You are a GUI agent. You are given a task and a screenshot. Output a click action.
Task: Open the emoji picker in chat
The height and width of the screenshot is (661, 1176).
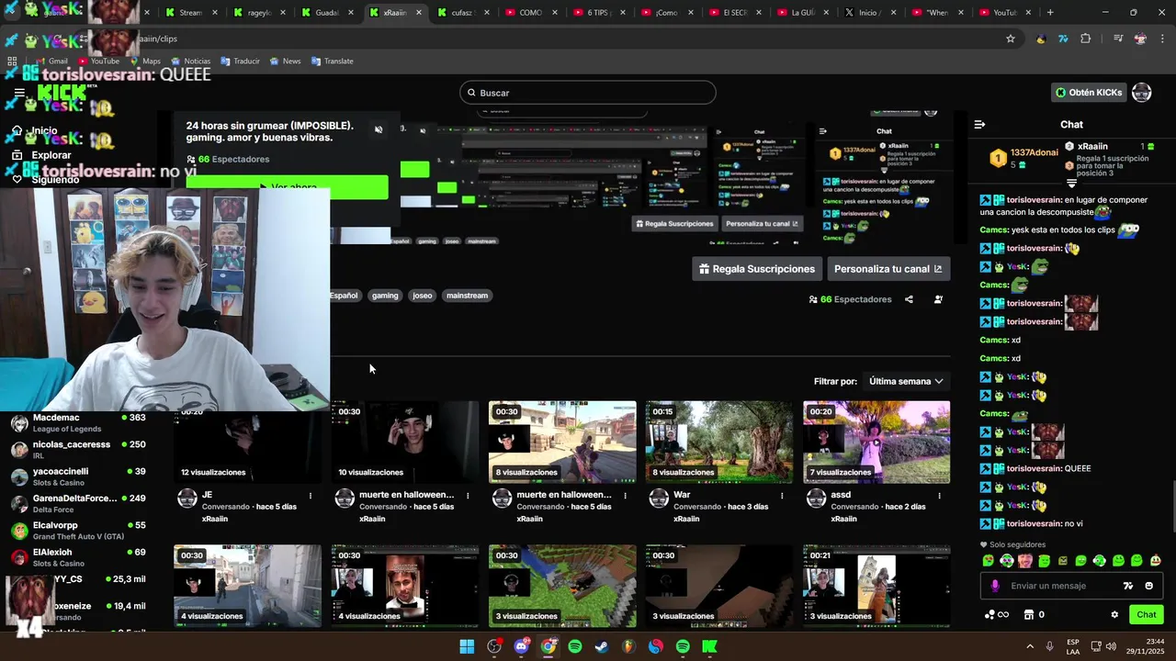(1148, 586)
